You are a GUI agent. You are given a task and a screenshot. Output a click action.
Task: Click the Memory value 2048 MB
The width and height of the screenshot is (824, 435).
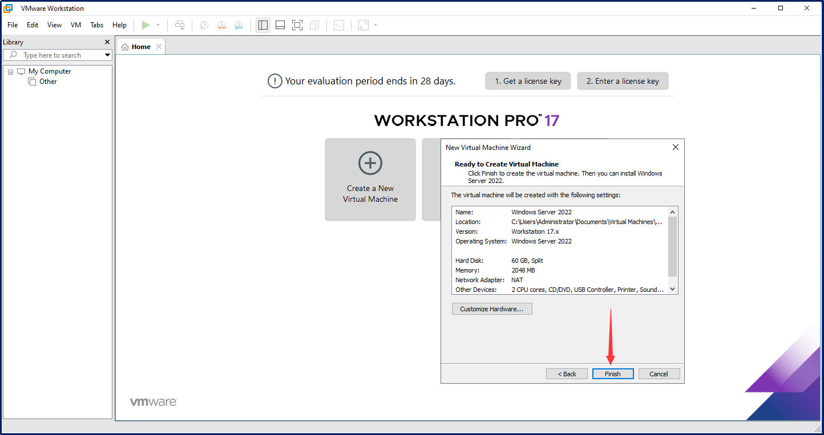pos(523,270)
